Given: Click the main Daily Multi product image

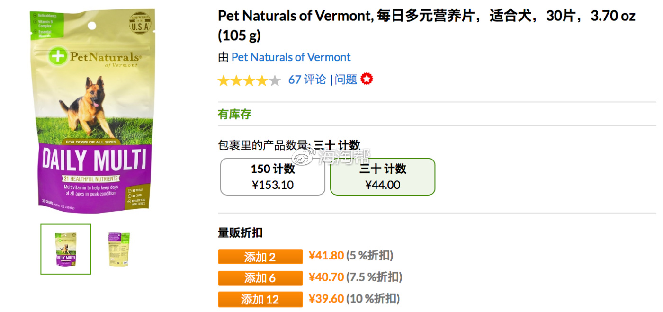Looking at the screenshot, I should [x=92, y=110].
